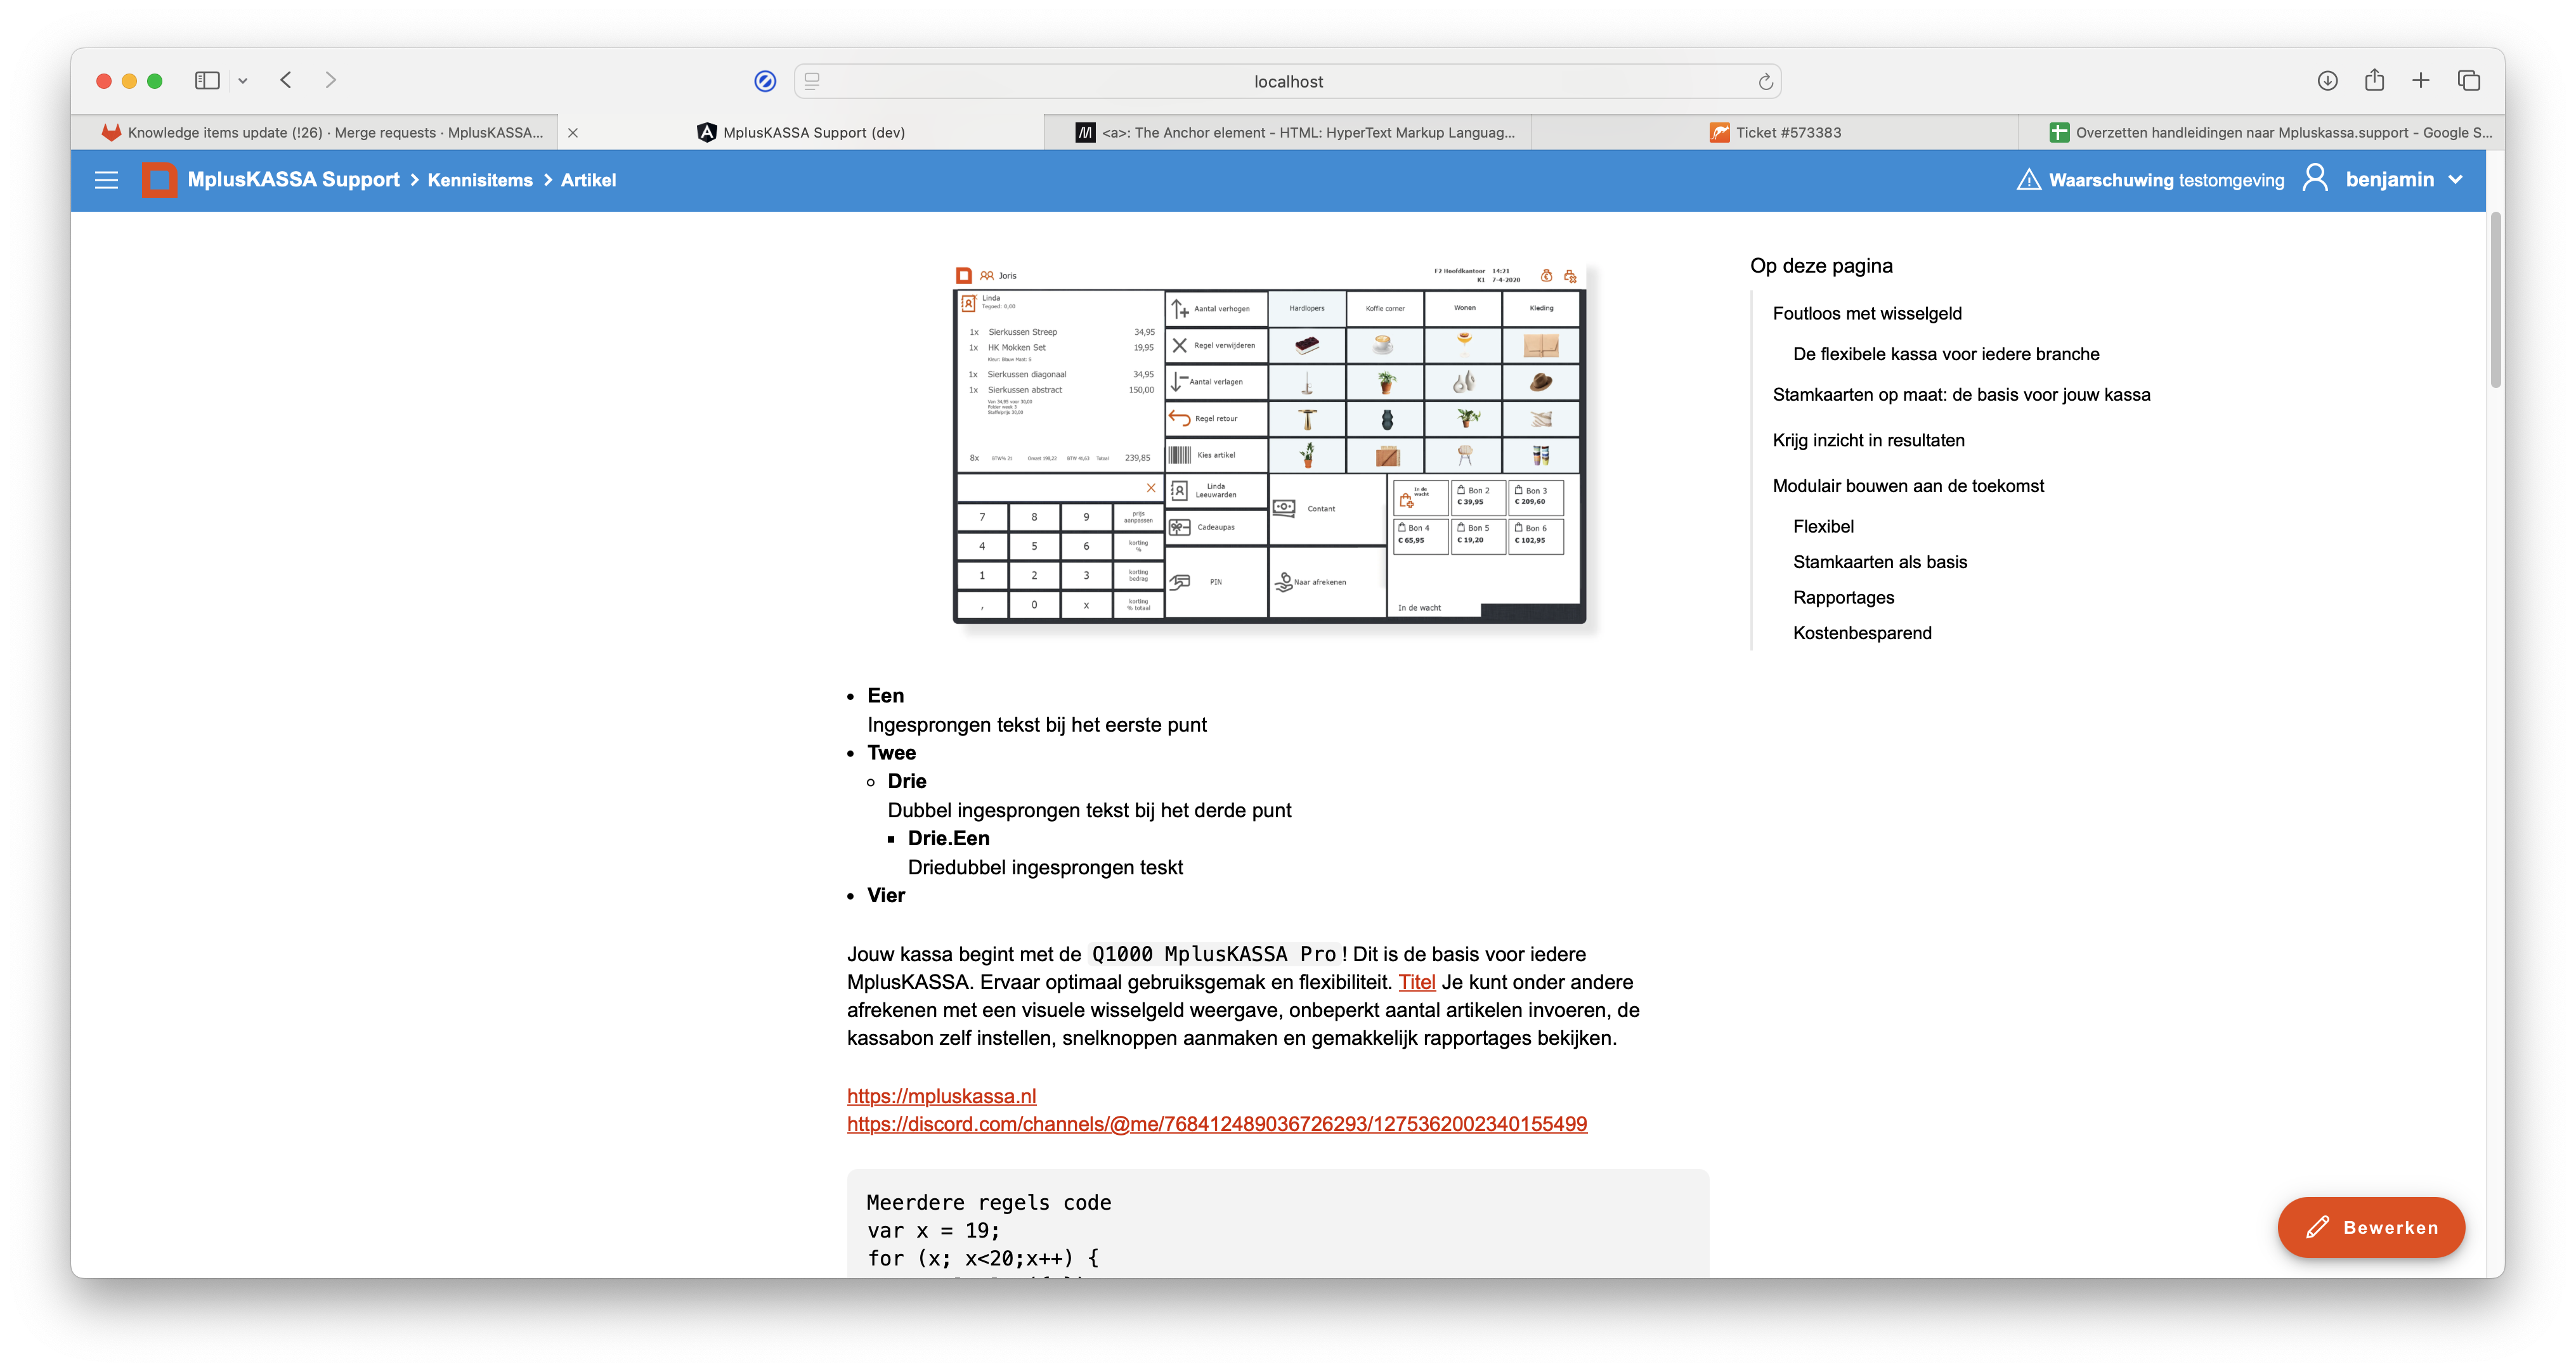The image size is (2576, 1372).
Task: Click the Op deze pagina heading
Action: (1821, 265)
